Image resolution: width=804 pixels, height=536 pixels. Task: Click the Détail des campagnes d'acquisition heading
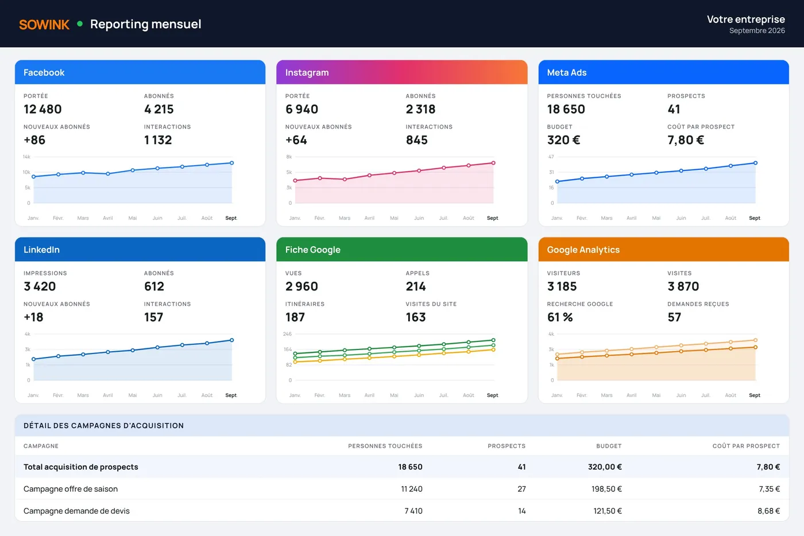click(103, 426)
